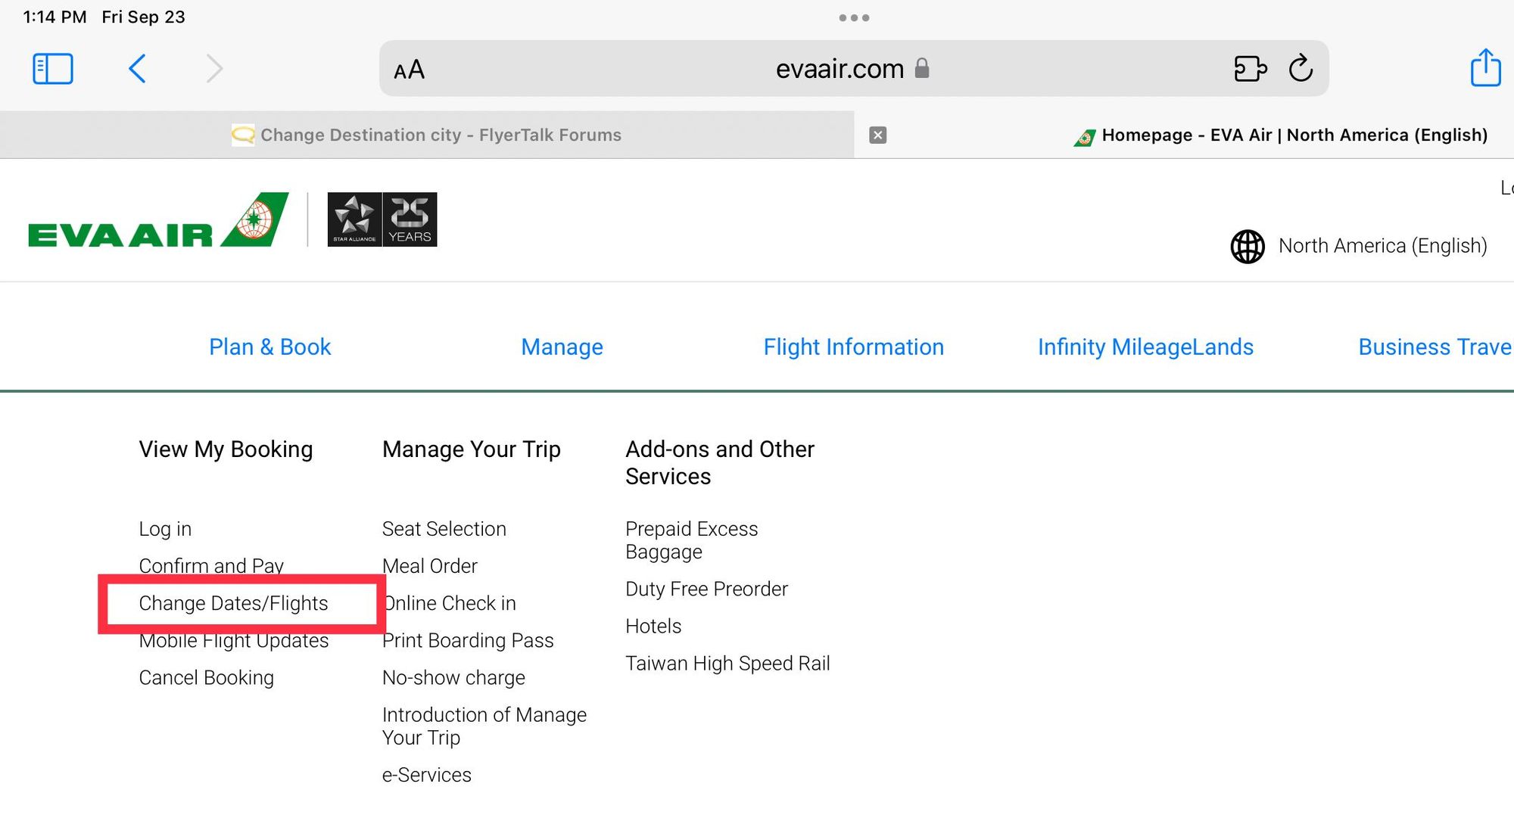Image resolution: width=1514 pixels, height=821 pixels.
Task: Open the Safari sidebar panel
Action: point(53,69)
